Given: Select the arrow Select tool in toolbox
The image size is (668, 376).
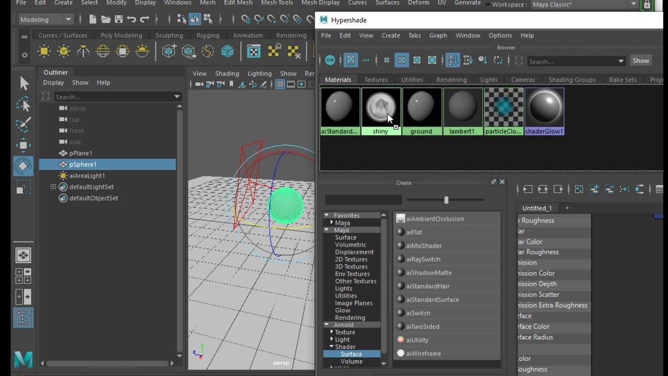Looking at the screenshot, I should pyautogui.click(x=24, y=84).
